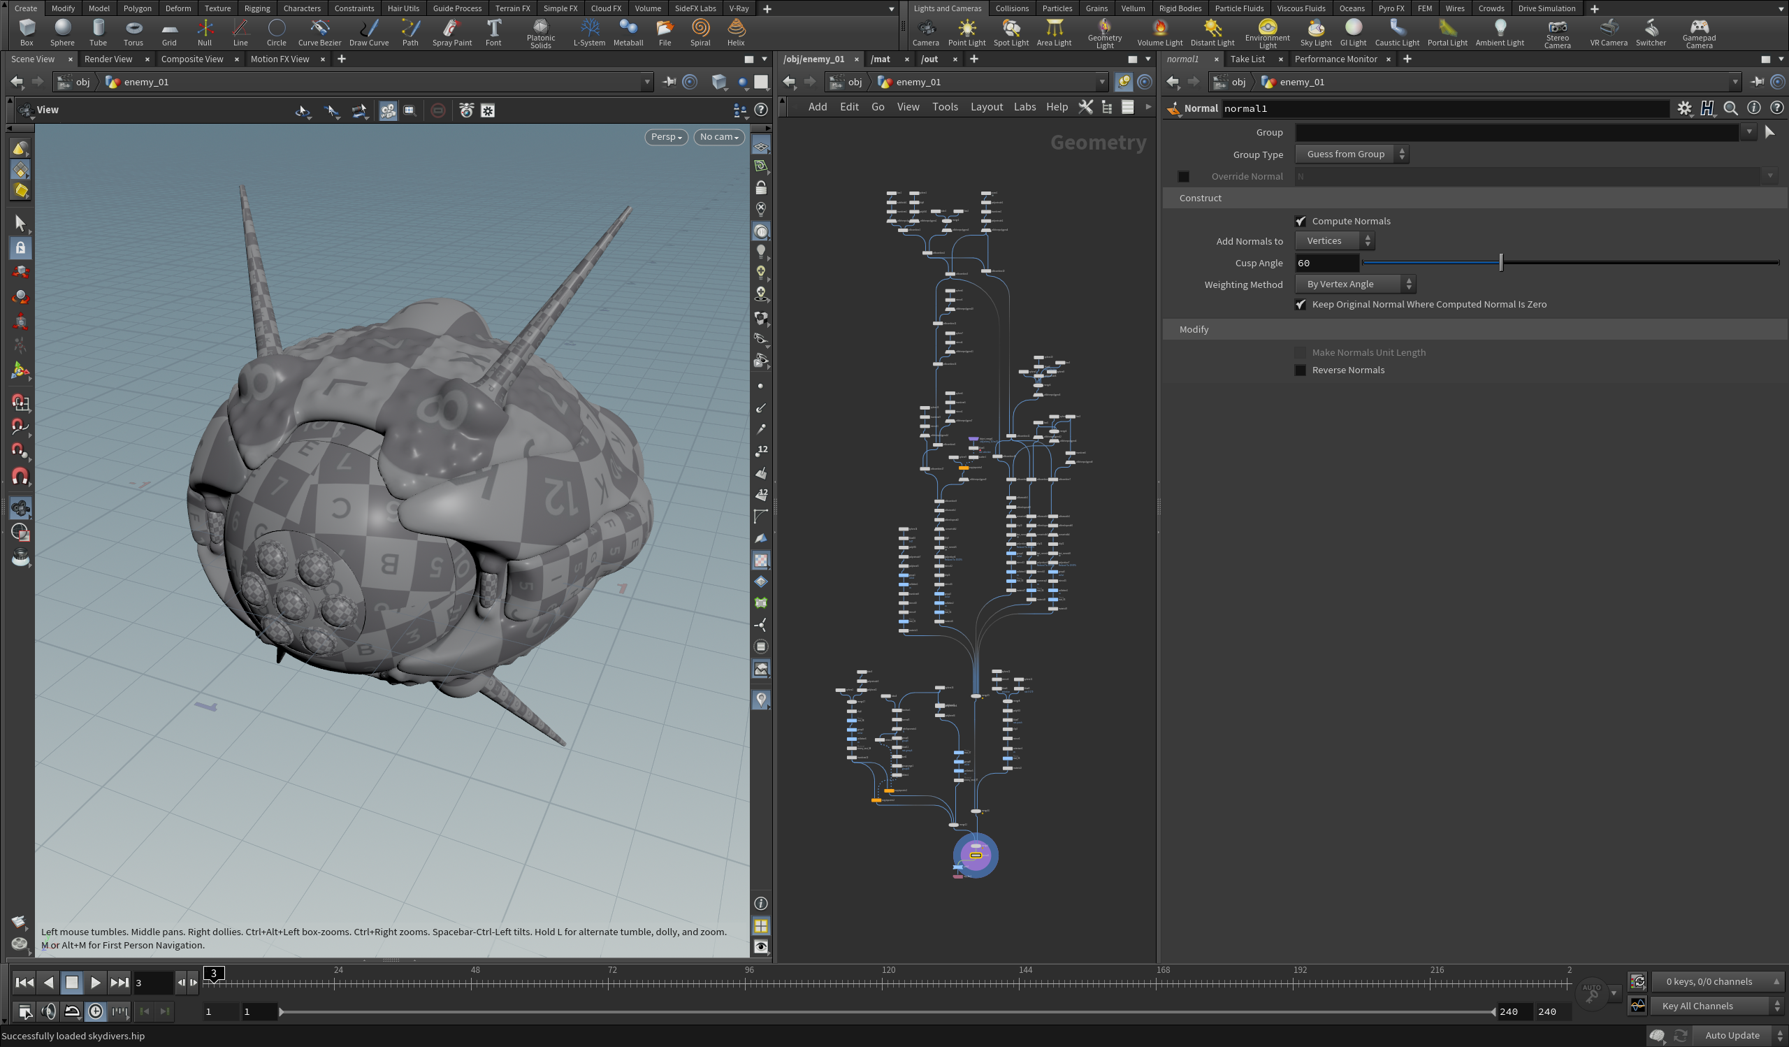Click the Cusp Angle value field

click(1326, 263)
